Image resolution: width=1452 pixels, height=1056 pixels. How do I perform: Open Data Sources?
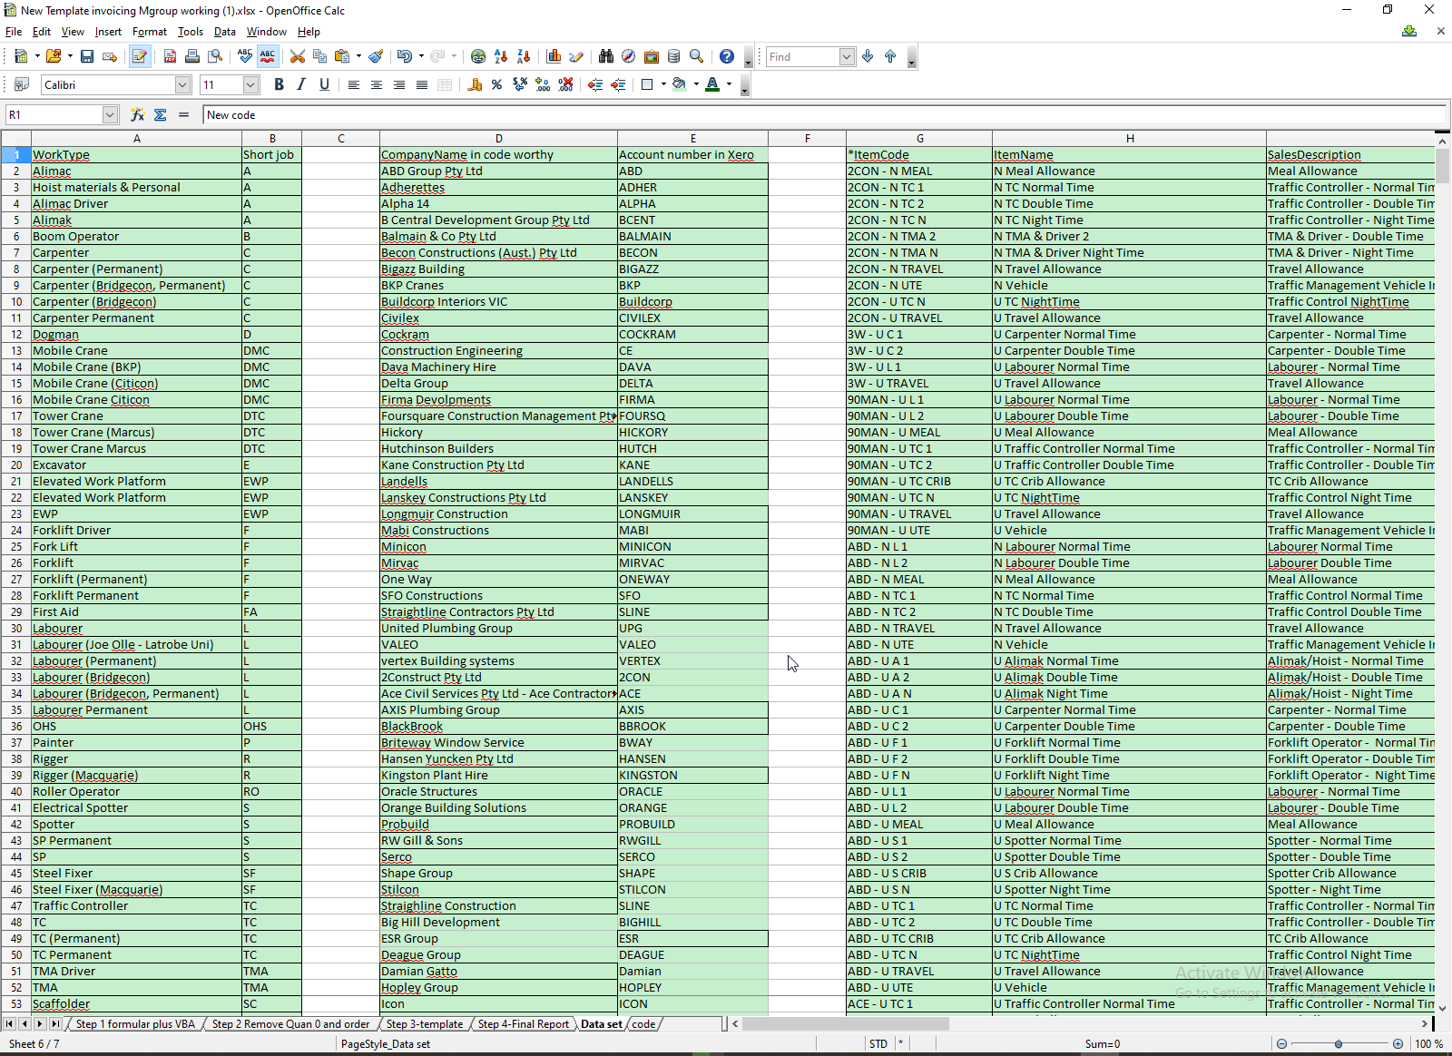[x=674, y=56]
